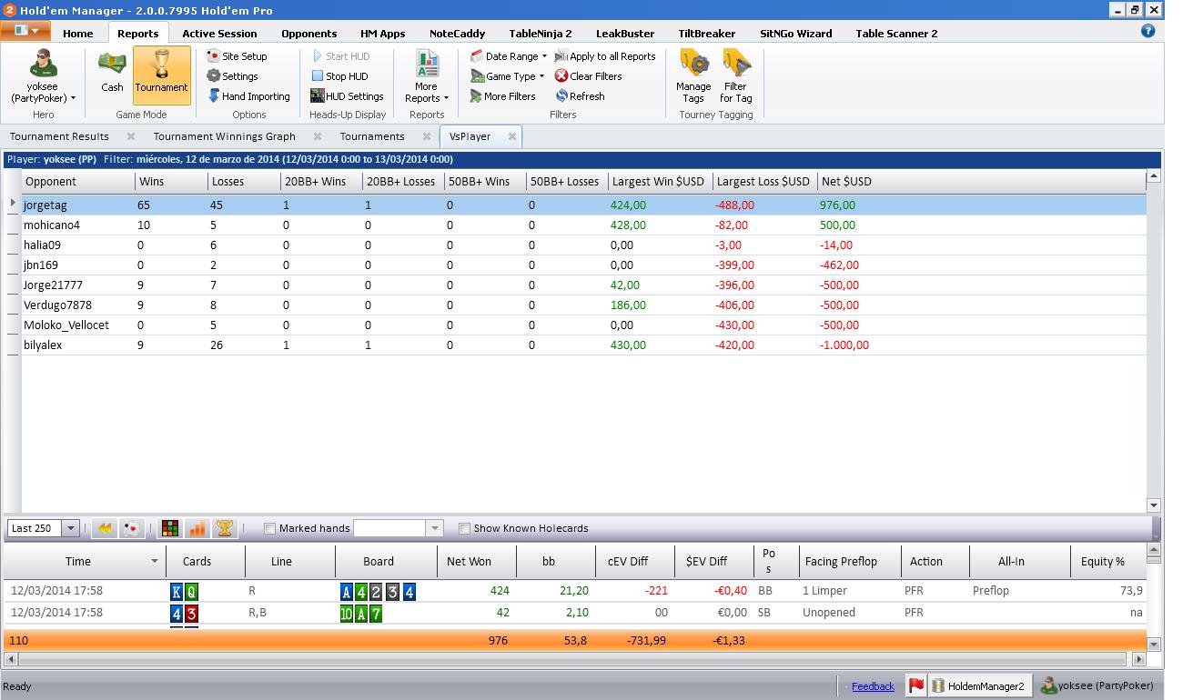
Task: Open the Time column sort dropdown arrow
Action: tap(155, 562)
